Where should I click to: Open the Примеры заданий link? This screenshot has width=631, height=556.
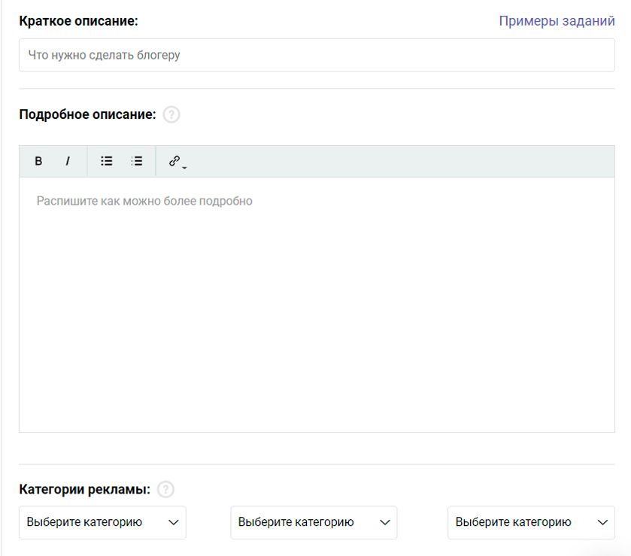557,21
